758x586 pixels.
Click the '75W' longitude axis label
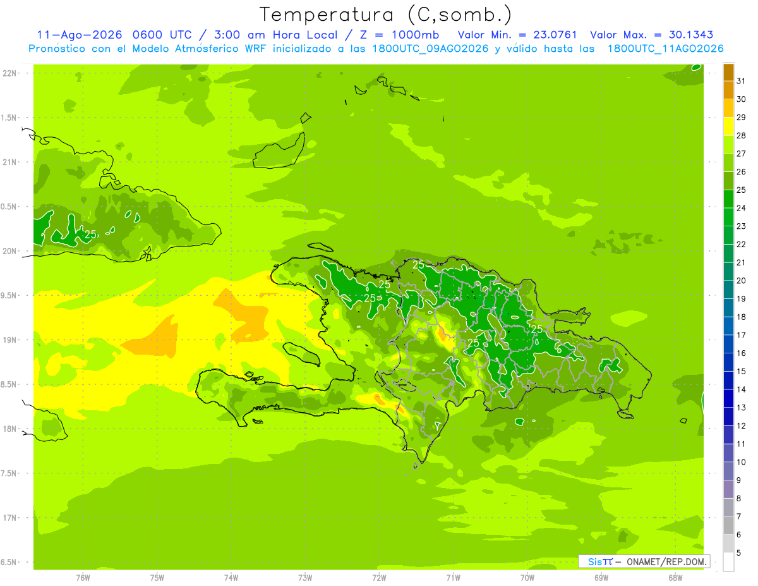point(157,577)
